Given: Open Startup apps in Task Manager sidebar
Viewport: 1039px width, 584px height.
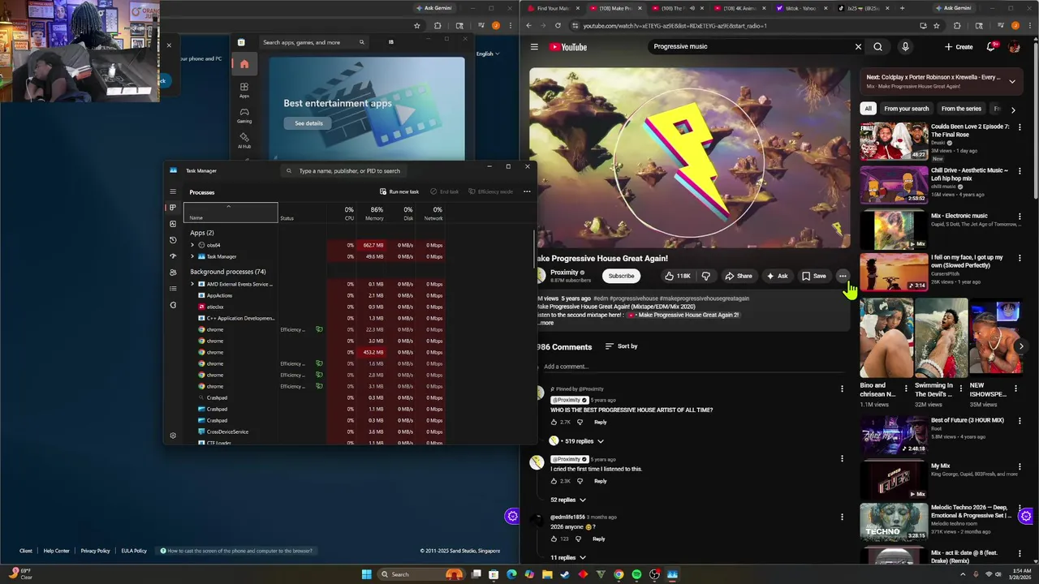Looking at the screenshot, I should click(x=173, y=256).
